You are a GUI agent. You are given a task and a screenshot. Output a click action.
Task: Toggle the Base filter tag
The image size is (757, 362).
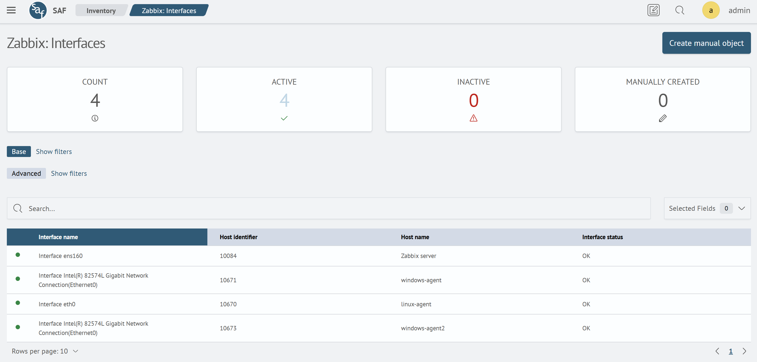19,152
